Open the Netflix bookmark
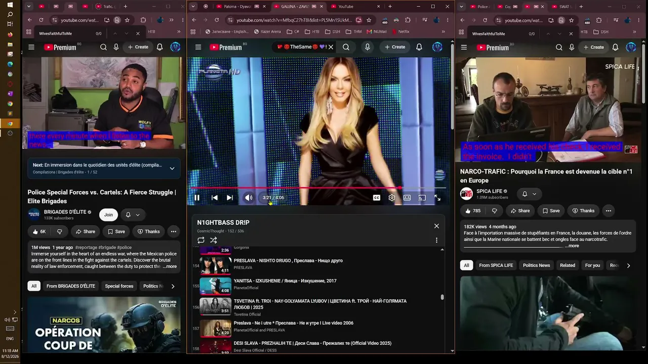This screenshot has height=364, width=648. click(x=400, y=31)
